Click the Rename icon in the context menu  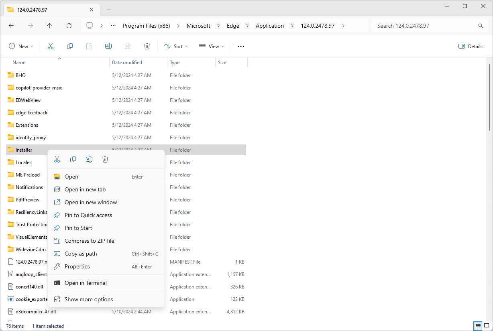coord(89,159)
